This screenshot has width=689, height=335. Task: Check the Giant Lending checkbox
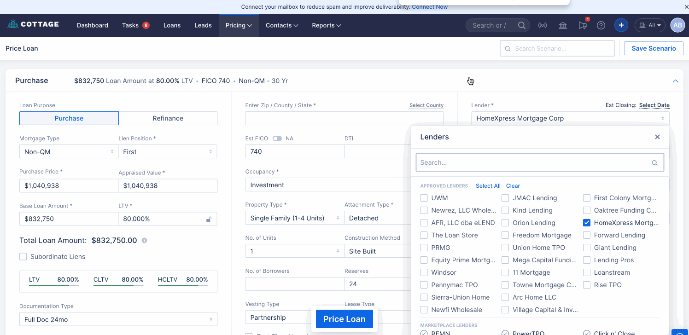pos(587,248)
